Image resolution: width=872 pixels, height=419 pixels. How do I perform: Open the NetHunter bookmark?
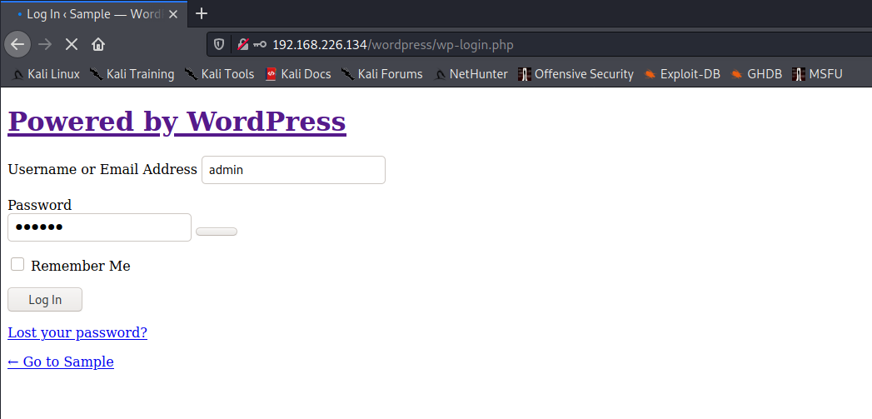pyautogui.click(x=471, y=74)
